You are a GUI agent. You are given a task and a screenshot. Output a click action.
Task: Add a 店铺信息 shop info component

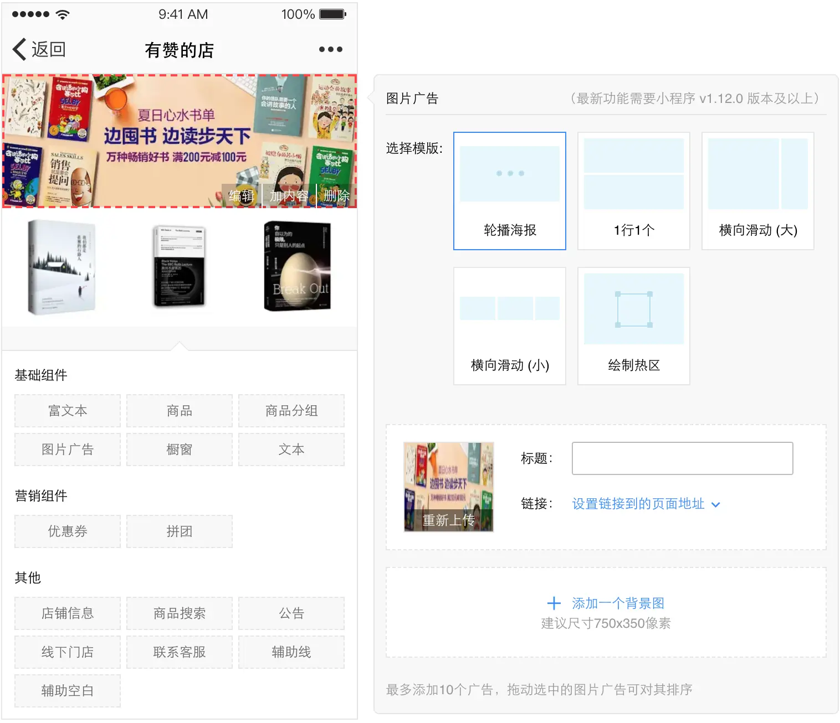pos(68,613)
